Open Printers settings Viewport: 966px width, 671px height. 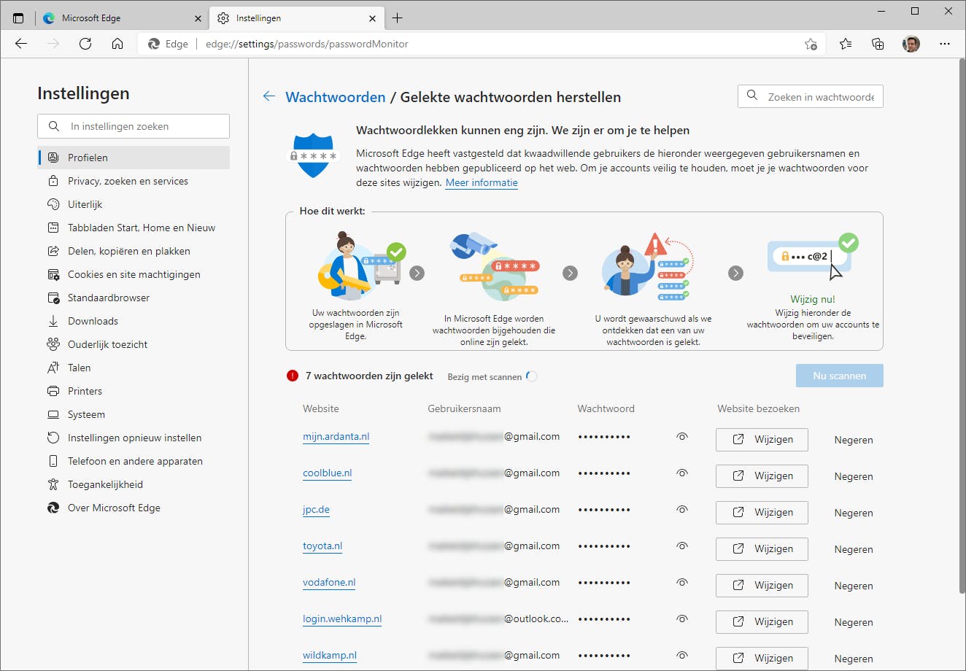point(134,391)
